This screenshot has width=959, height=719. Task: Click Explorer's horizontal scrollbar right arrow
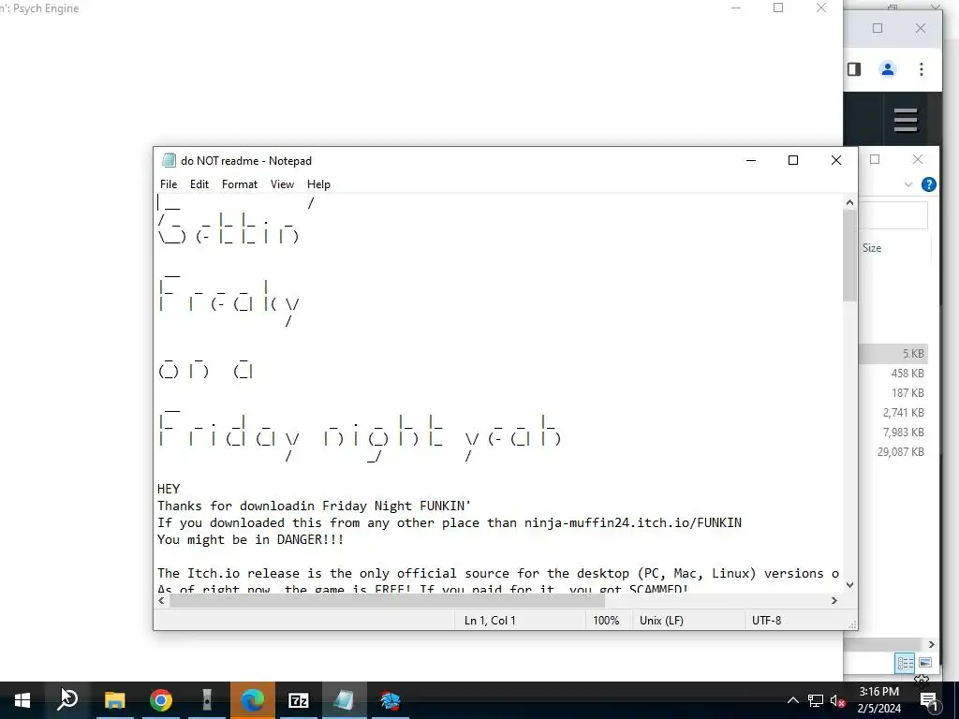932,644
